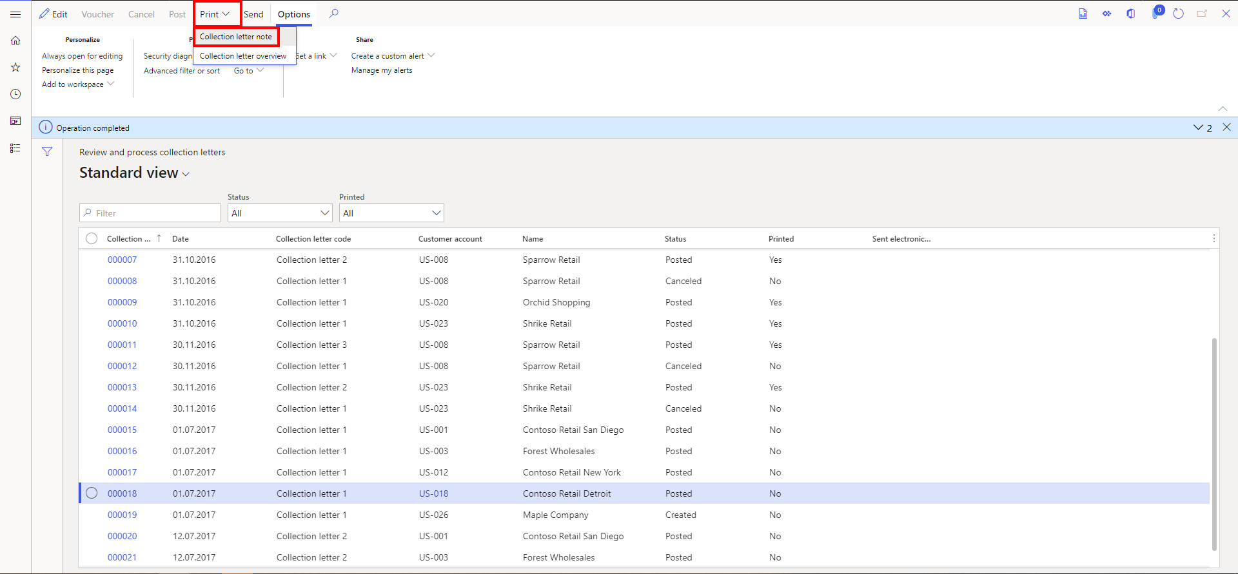Open Modules list icon in sidebar
The width and height of the screenshot is (1238, 574).
click(15, 148)
